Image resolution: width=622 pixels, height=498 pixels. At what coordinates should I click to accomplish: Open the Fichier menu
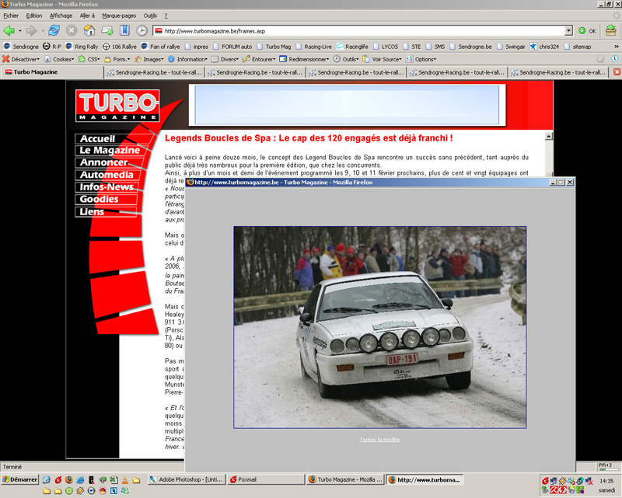11,16
